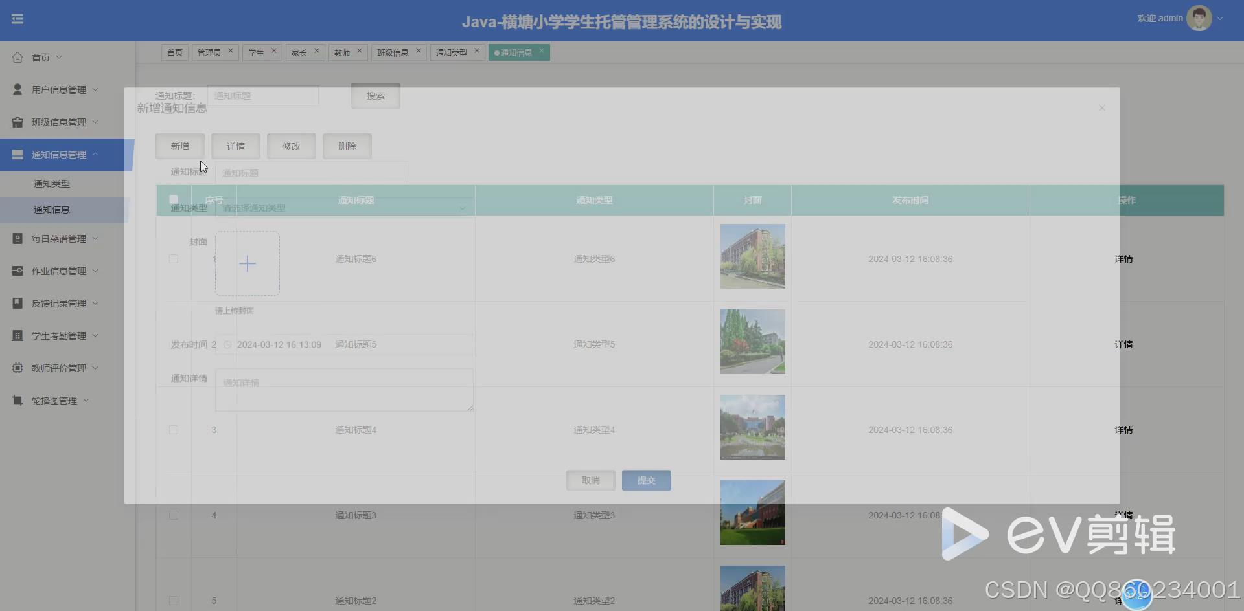Expand the 反馈记录管理 chevron
Image resolution: width=1244 pixels, height=611 pixels.
point(95,303)
